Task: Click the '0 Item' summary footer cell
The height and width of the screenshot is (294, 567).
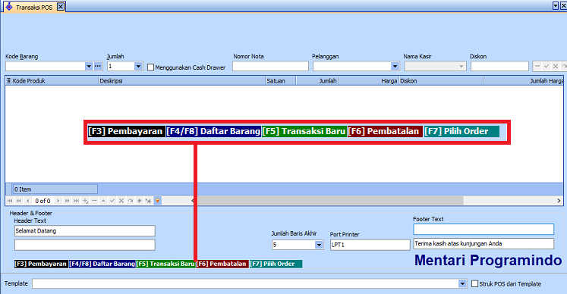Action: click(55, 189)
